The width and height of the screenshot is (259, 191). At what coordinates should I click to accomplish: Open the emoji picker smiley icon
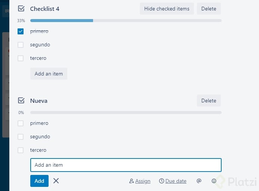coord(214,181)
